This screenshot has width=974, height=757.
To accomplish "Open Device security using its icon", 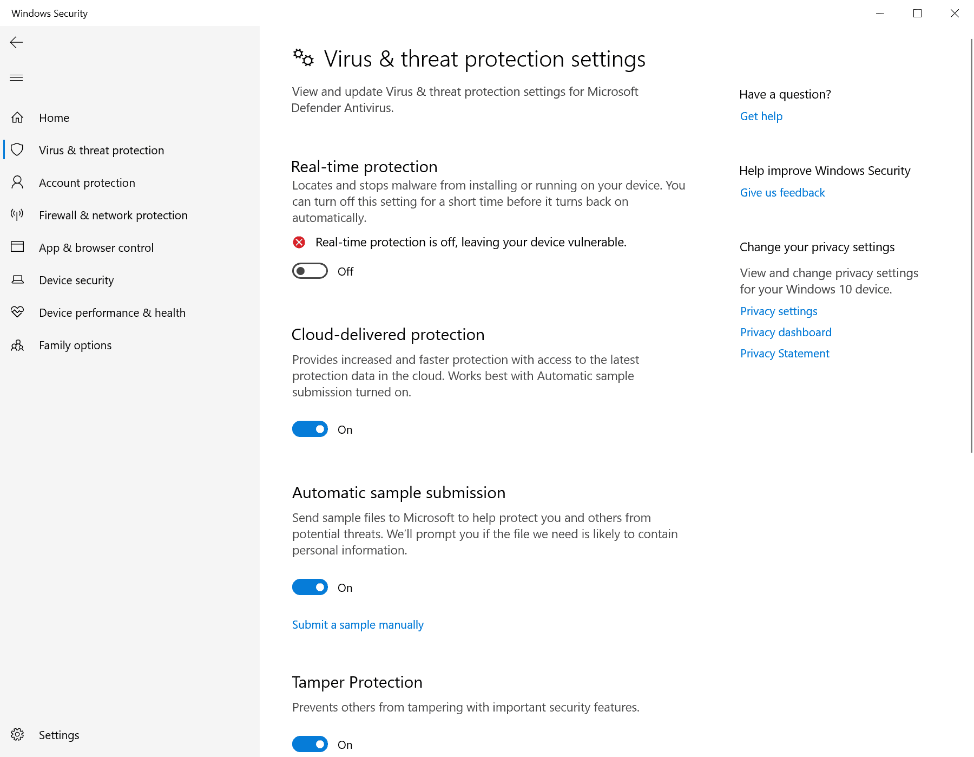I will [x=17, y=280].
